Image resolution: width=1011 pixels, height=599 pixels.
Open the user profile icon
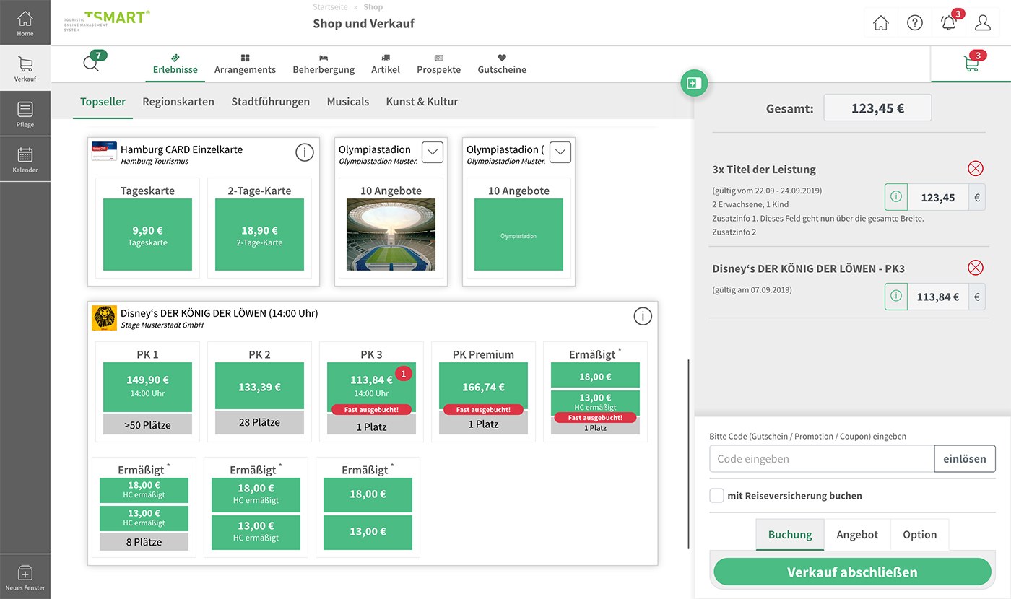[x=982, y=23]
